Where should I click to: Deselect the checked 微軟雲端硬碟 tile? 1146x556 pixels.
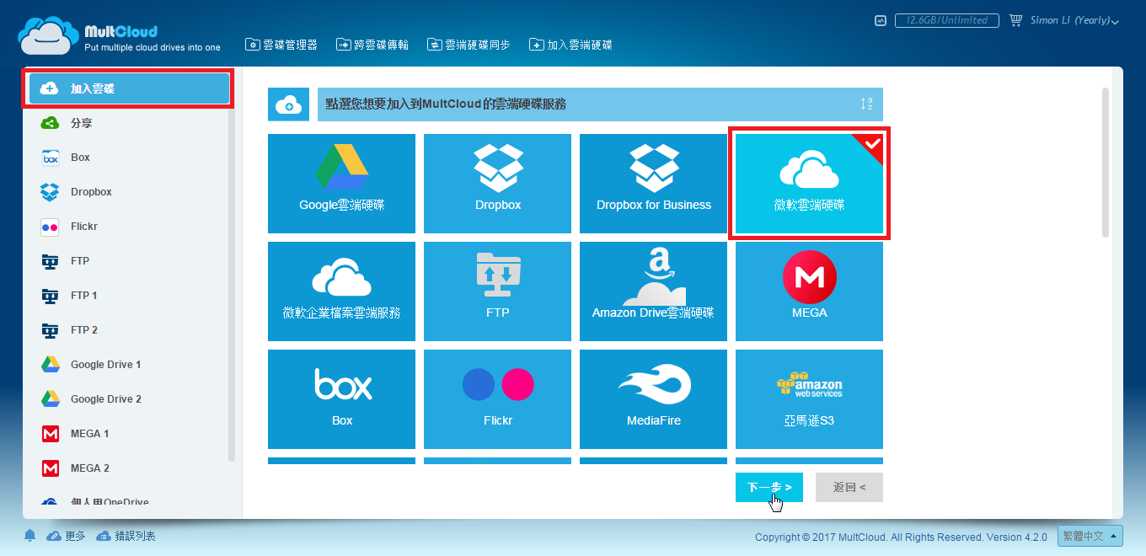(x=809, y=184)
